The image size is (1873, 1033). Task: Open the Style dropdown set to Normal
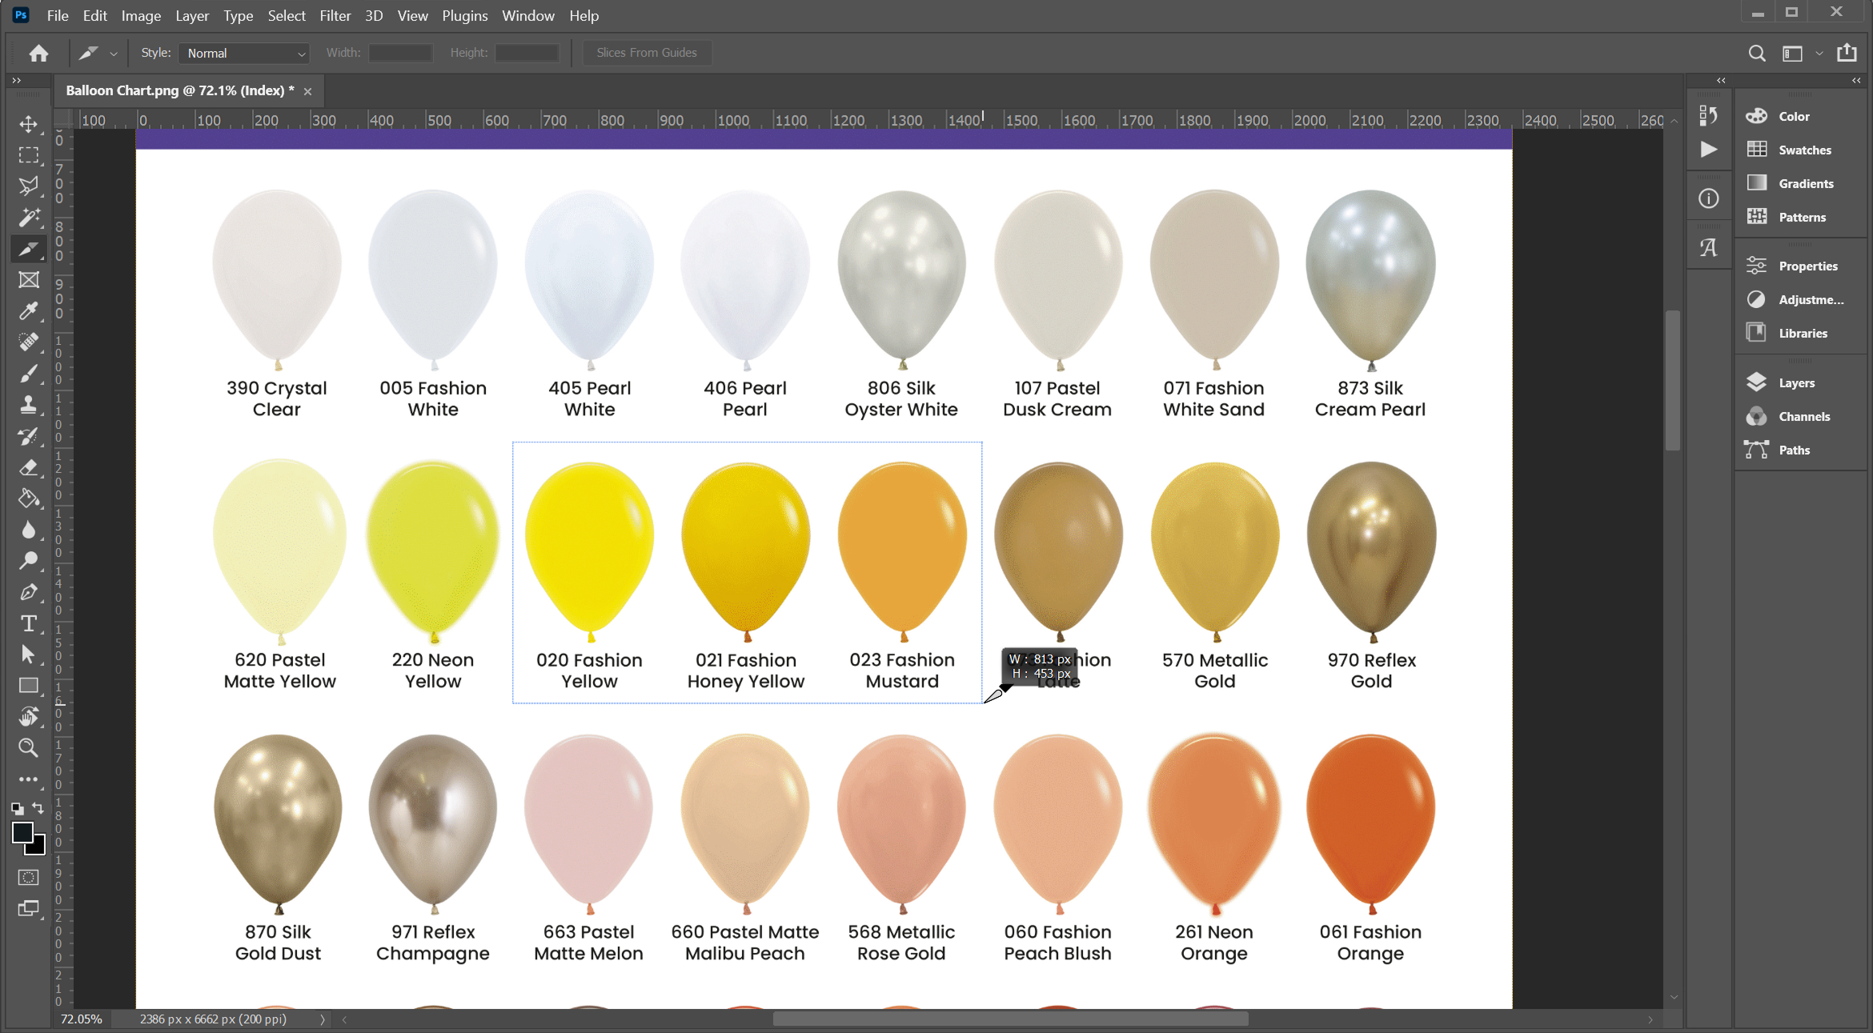(x=244, y=53)
